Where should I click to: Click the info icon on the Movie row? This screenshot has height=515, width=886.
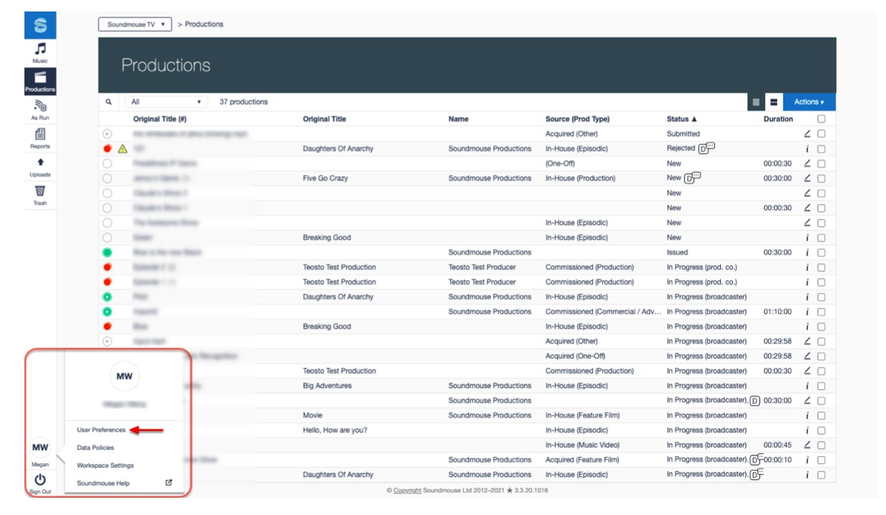(x=807, y=415)
